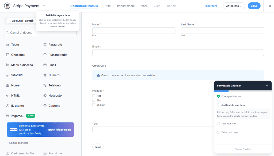The width and height of the screenshot is (274, 156).
Task: Add the Nascosto hidden field
Action: click(x=55, y=96)
